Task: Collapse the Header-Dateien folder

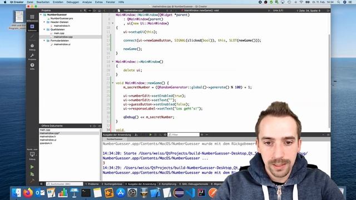Action: 44,22
